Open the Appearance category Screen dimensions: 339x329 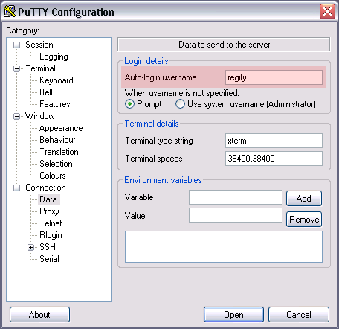[61, 128]
